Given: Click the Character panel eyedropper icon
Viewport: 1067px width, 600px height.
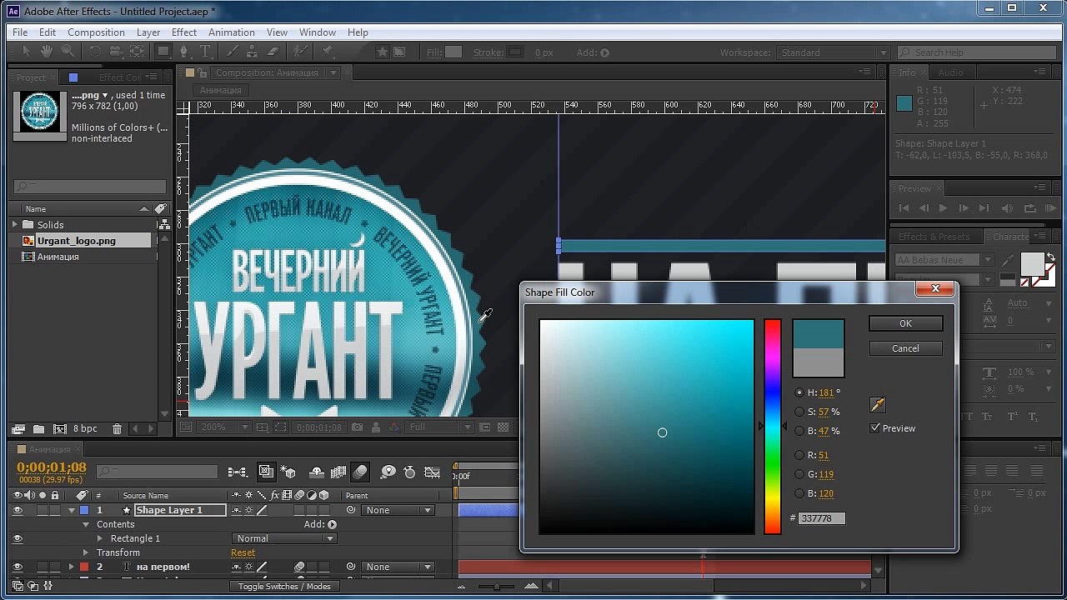Looking at the screenshot, I should pyautogui.click(x=1009, y=260).
